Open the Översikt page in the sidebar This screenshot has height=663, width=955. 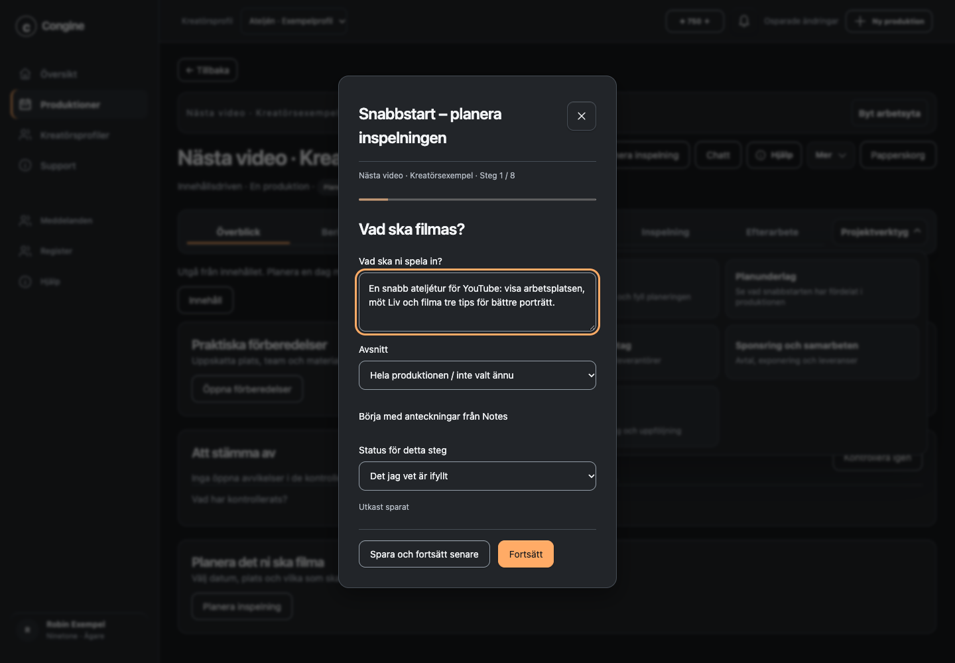(79, 74)
